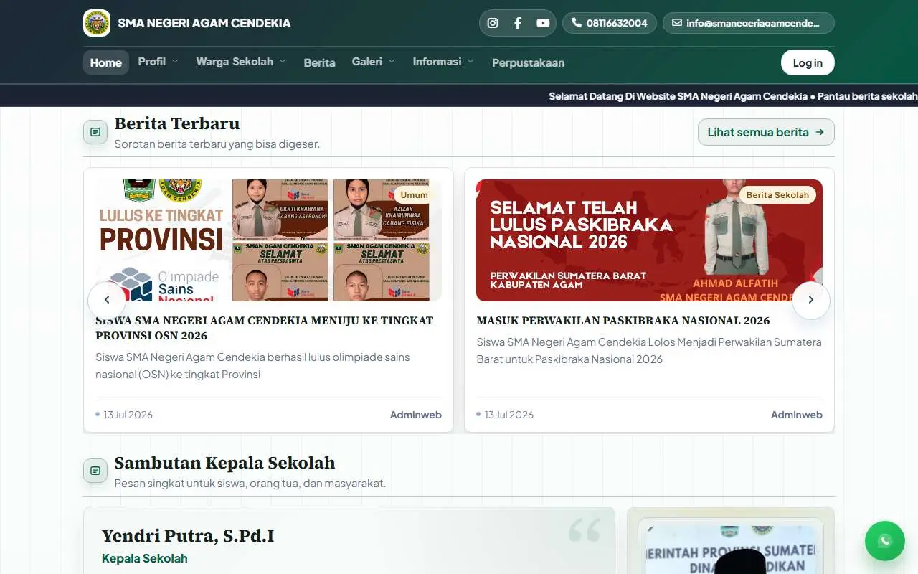Open headline Masuk Perwakilan Paskibraka Nasional 2026

point(623,321)
